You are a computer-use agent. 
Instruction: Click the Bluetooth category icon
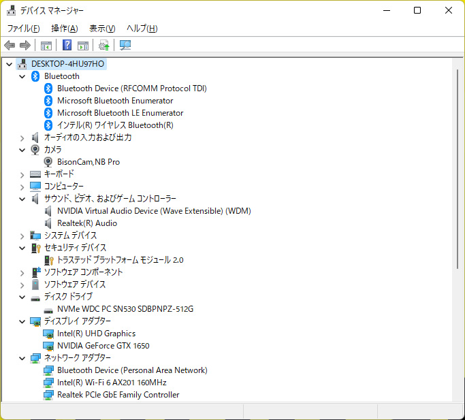click(35, 76)
